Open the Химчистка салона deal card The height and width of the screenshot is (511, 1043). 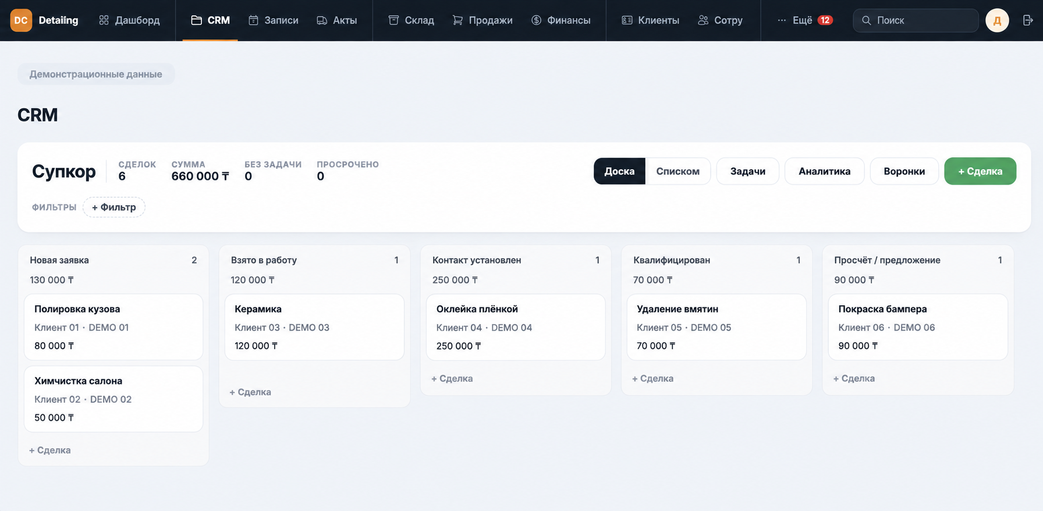point(113,399)
